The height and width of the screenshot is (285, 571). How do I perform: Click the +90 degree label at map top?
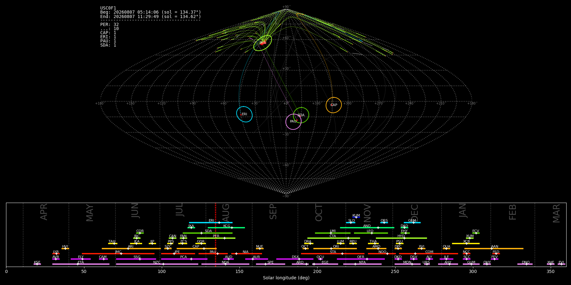286,7
